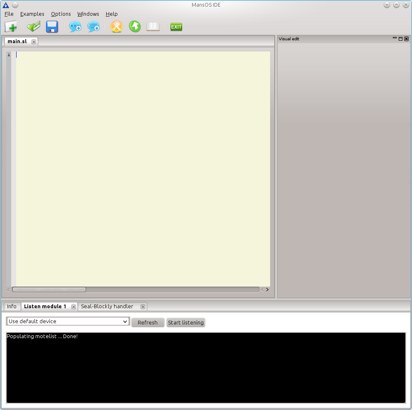The width and height of the screenshot is (412, 410).
Task: Click the round pin button in the title bar
Action: pos(15,5)
